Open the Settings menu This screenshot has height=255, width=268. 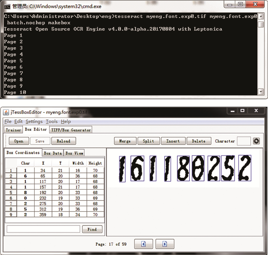(34, 122)
